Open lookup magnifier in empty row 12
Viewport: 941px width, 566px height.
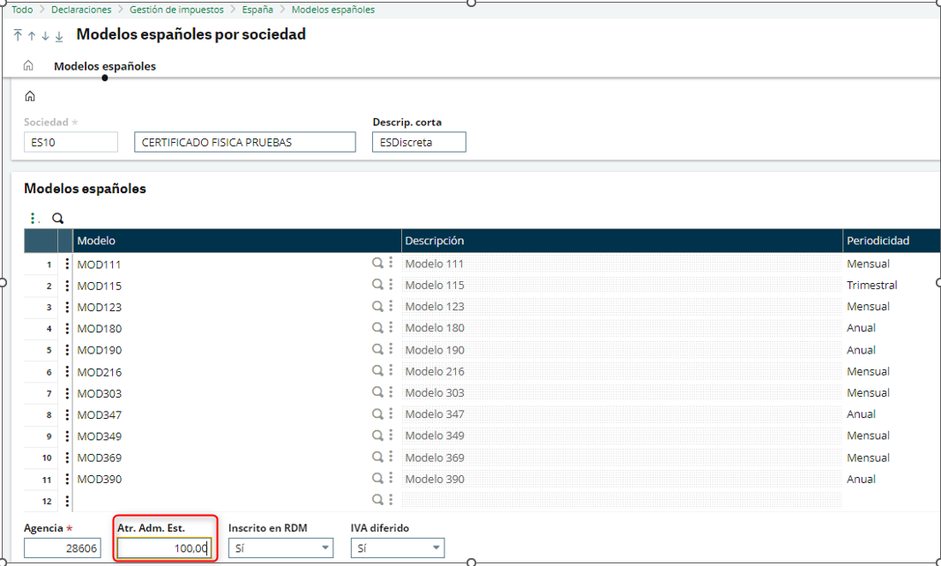coord(377,499)
